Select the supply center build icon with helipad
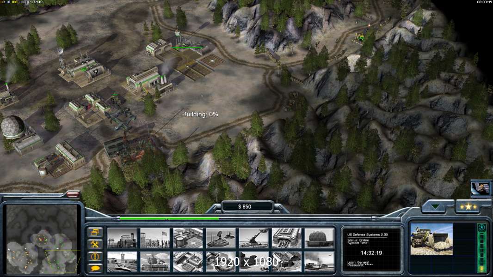The image size is (493, 277). (188, 238)
